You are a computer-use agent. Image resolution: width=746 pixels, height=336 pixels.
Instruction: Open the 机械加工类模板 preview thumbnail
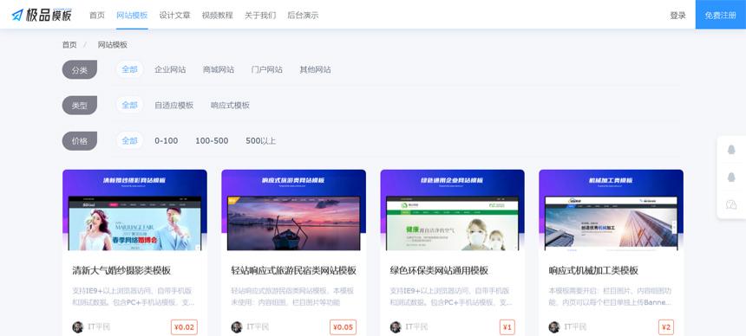(x=611, y=210)
